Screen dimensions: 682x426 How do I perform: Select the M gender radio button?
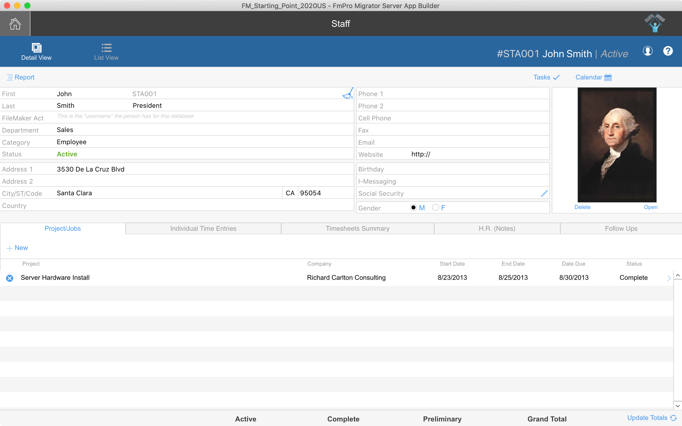click(413, 208)
